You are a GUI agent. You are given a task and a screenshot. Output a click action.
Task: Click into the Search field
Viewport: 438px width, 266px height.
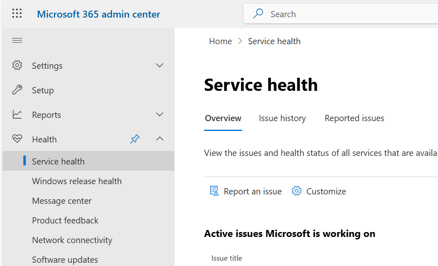348,14
